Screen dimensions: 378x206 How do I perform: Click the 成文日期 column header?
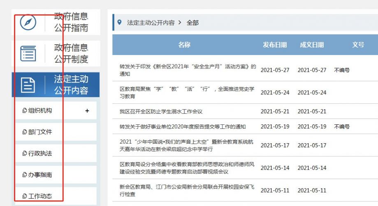click(x=312, y=45)
